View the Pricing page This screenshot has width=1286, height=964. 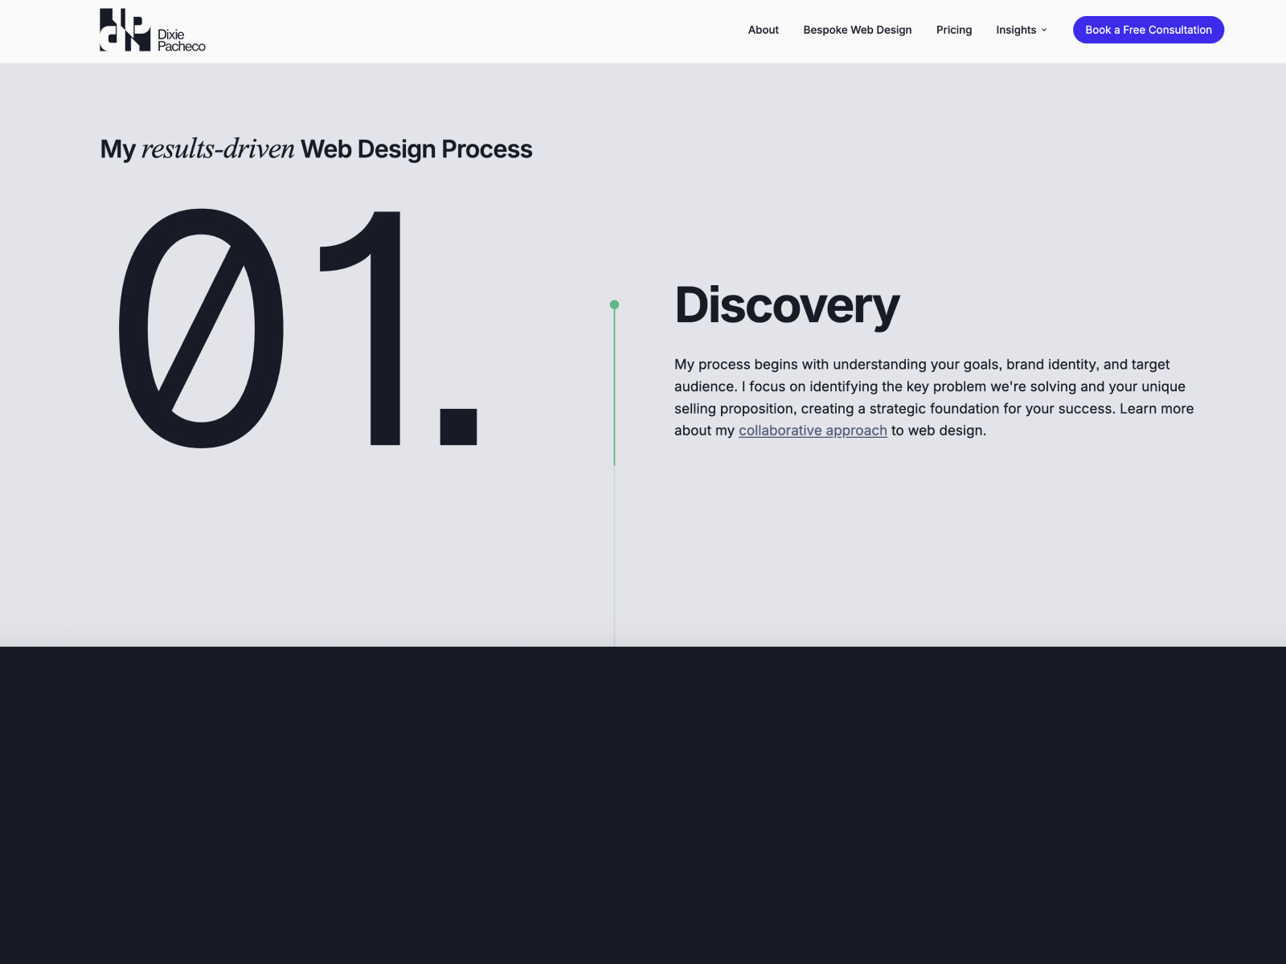point(953,30)
